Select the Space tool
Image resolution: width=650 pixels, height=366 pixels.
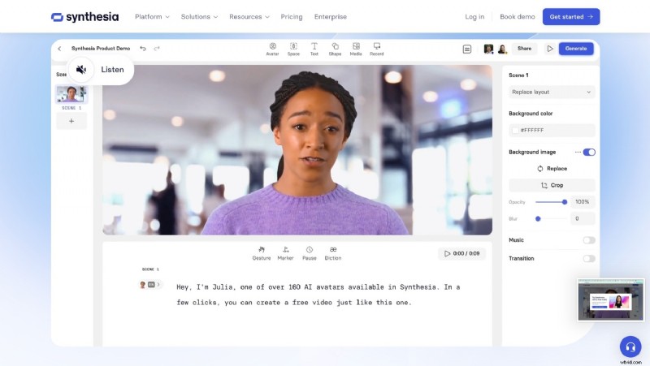pos(293,49)
